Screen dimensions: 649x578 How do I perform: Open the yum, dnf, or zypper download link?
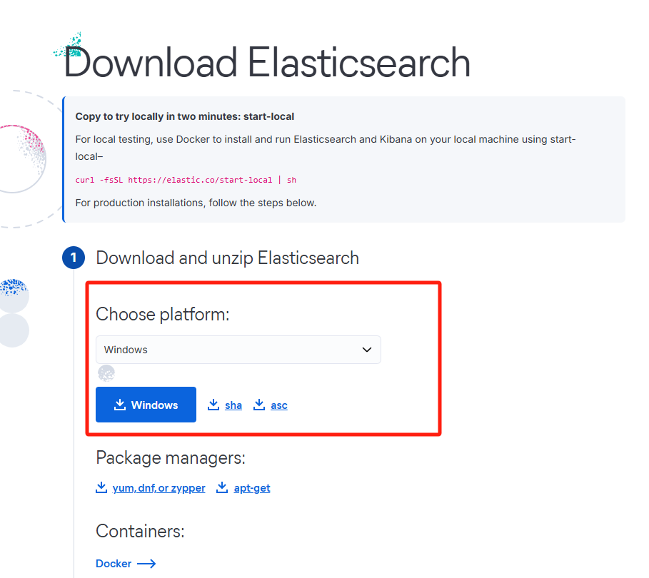159,487
